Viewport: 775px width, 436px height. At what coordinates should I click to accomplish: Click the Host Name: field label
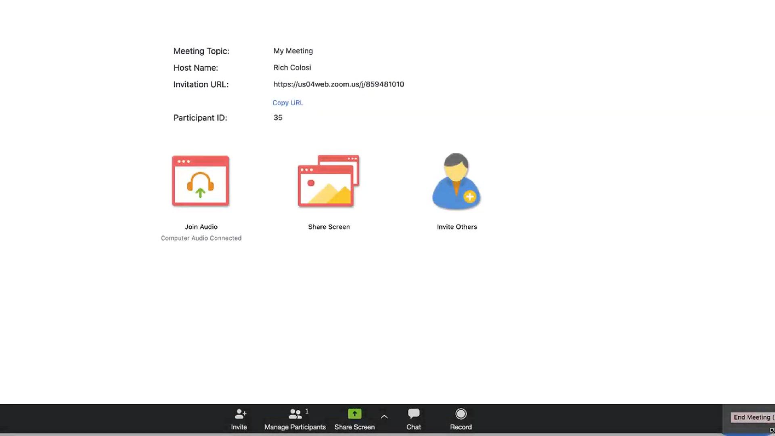click(196, 68)
